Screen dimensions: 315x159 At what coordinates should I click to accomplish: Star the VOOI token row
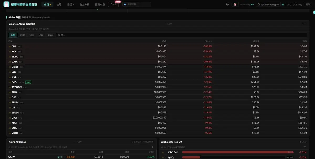pos(10,133)
